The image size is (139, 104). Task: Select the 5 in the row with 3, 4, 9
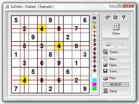point(24,46)
